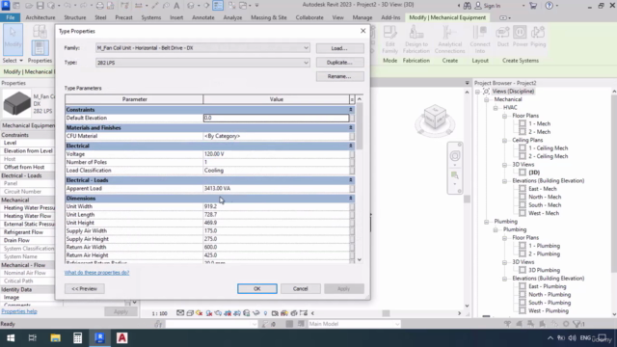This screenshot has width=617, height=347.
Task: Switch to the Massing & Site tab
Action: pyautogui.click(x=269, y=17)
